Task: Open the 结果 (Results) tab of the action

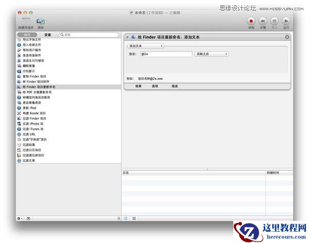Action: 138,86
